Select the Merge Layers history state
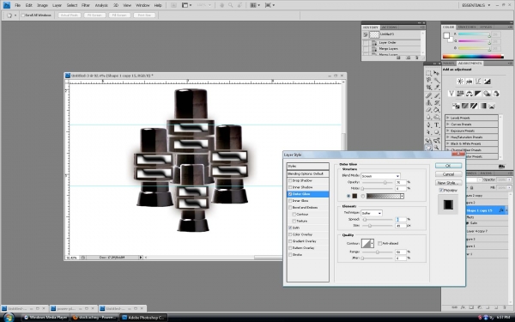This screenshot has height=322, width=515. tap(392, 49)
